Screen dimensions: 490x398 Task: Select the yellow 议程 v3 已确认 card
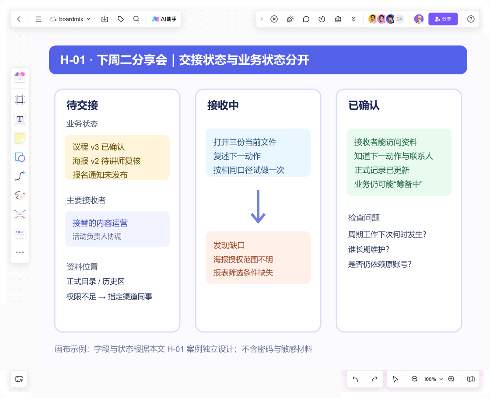coord(117,157)
